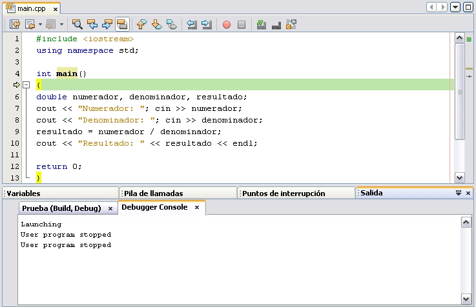
Task: Click Find Next Occurrence arrow icon
Action: coord(107,25)
